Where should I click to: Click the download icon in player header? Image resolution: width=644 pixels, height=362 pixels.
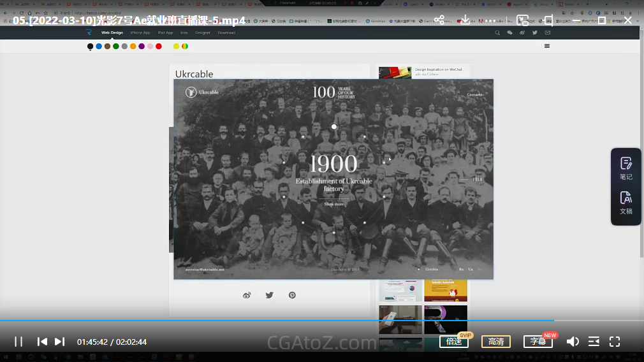coord(465,20)
